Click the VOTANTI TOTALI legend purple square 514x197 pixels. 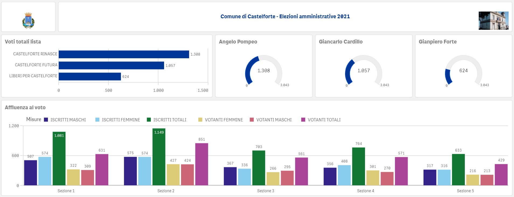(x=303, y=120)
